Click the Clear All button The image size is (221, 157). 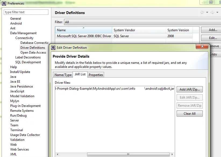(x=190, y=114)
